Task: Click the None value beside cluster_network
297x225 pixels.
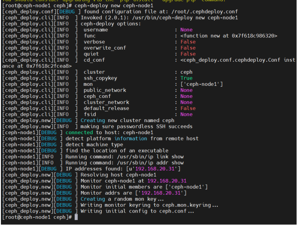Action: tap(187, 102)
